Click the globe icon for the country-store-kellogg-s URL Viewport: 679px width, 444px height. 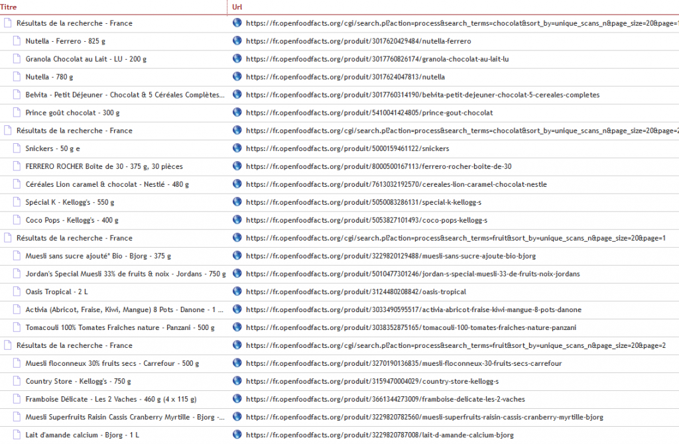coord(237,381)
